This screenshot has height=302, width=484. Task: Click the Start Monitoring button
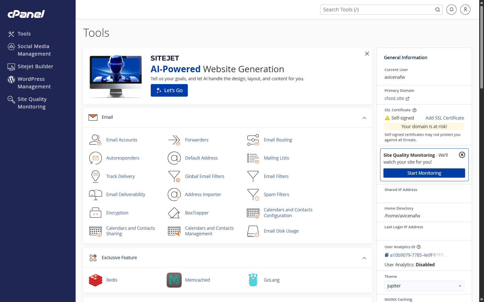424,173
